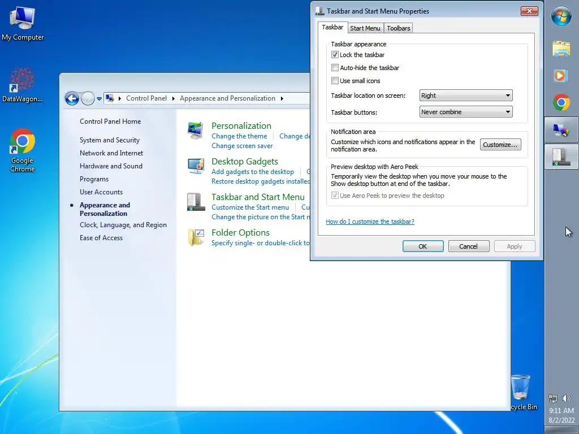Image resolution: width=579 pixels, height=434 pixels.
Task: Click Show desktop button below the clock
Action: click(561, 430)
